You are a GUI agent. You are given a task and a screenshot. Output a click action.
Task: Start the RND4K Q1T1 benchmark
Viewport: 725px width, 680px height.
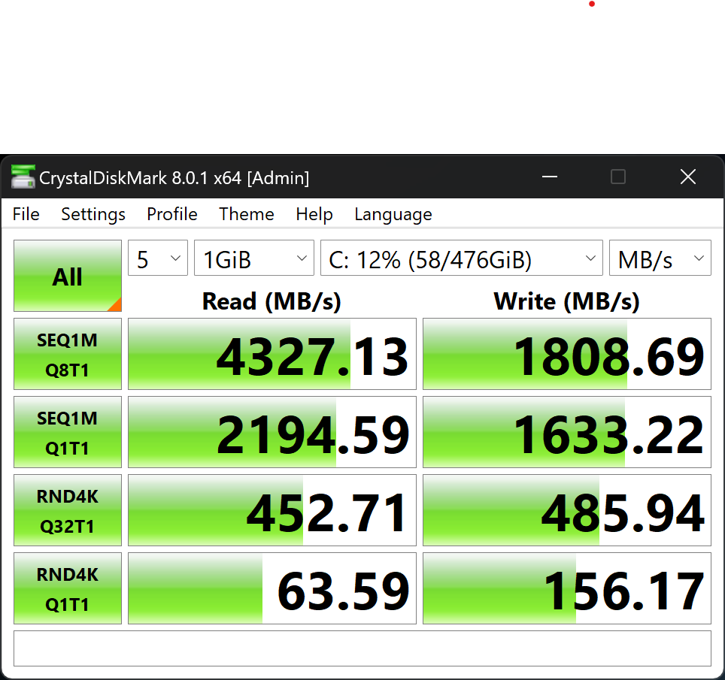click(68, 588)
